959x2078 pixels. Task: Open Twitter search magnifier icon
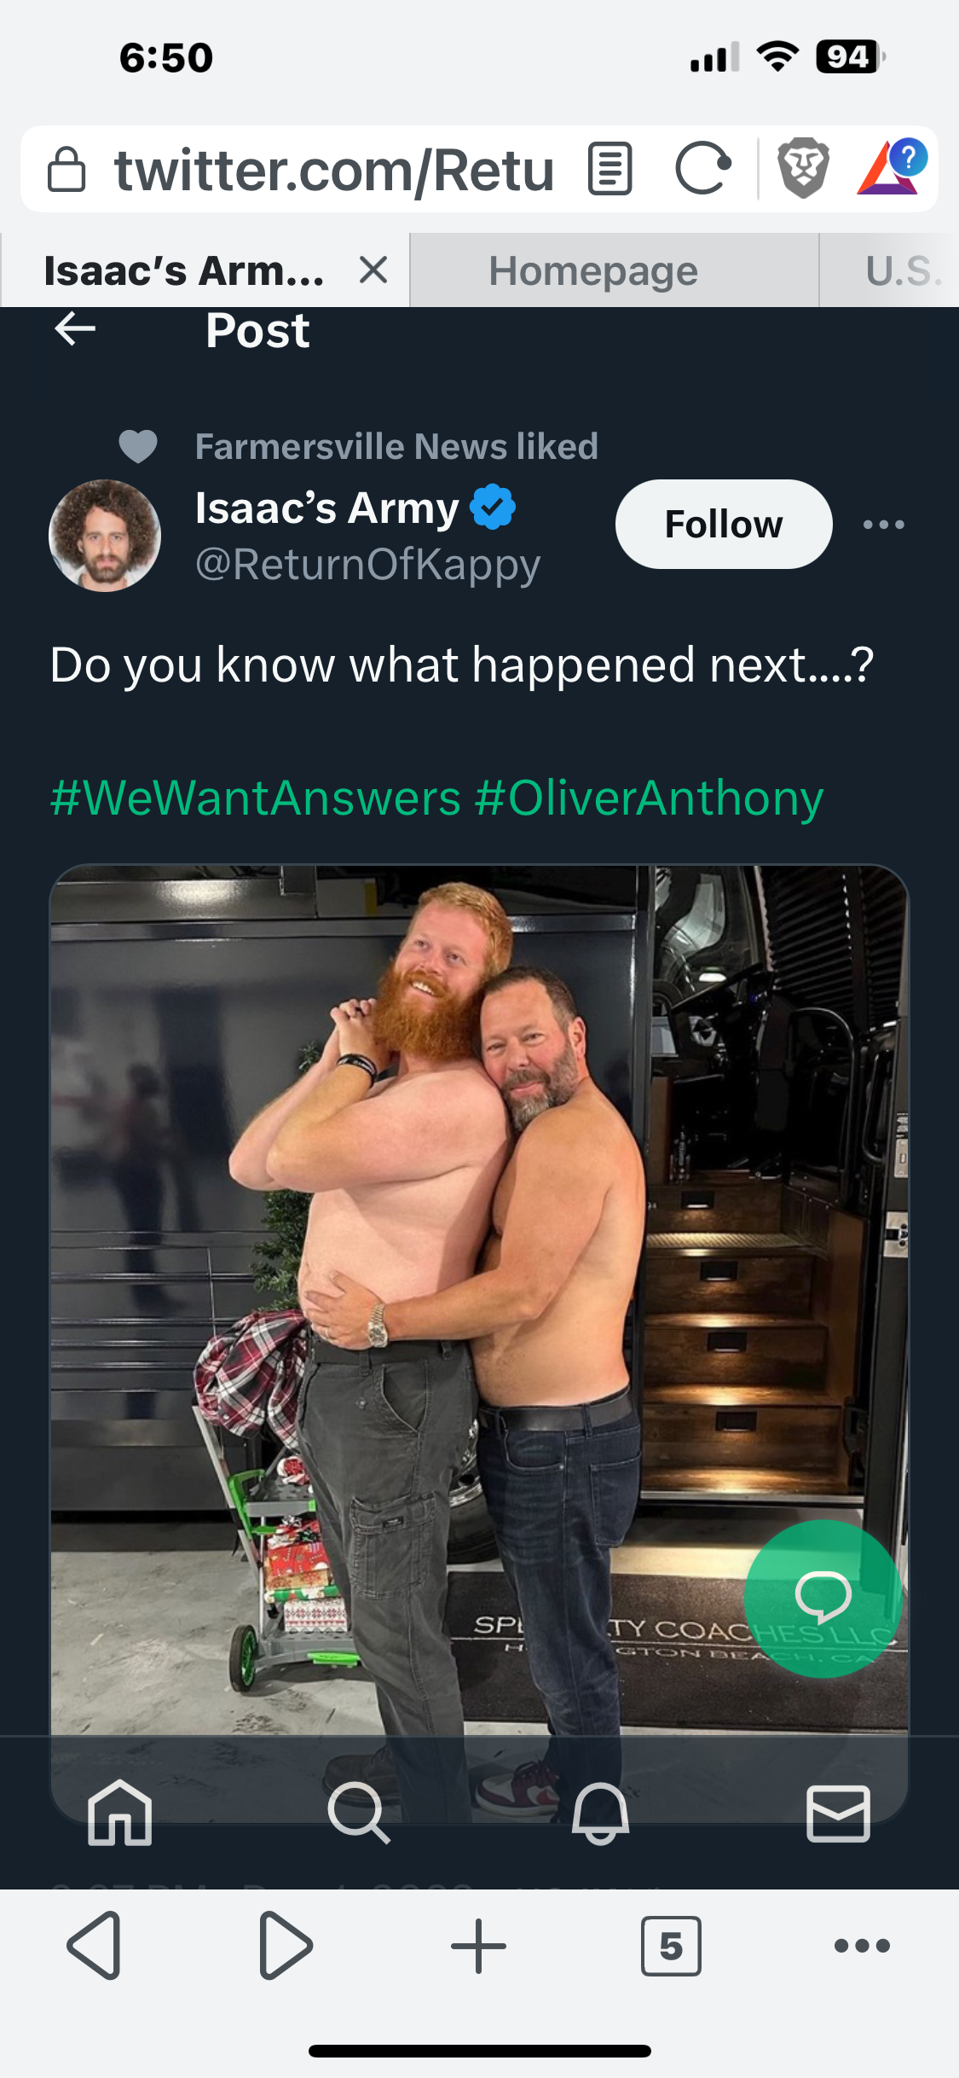tap(359, 1813)
